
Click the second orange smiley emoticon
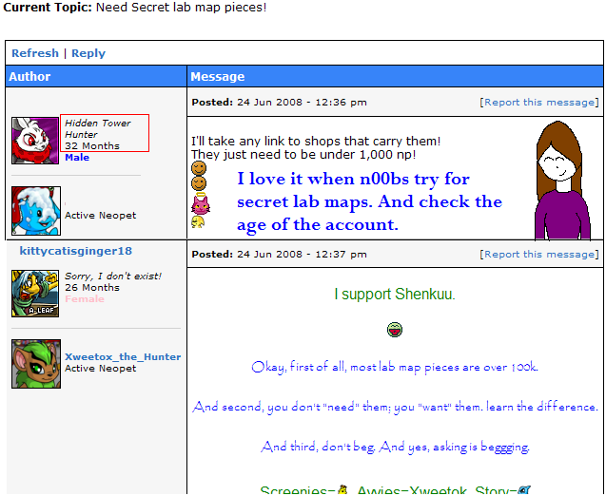199,183
